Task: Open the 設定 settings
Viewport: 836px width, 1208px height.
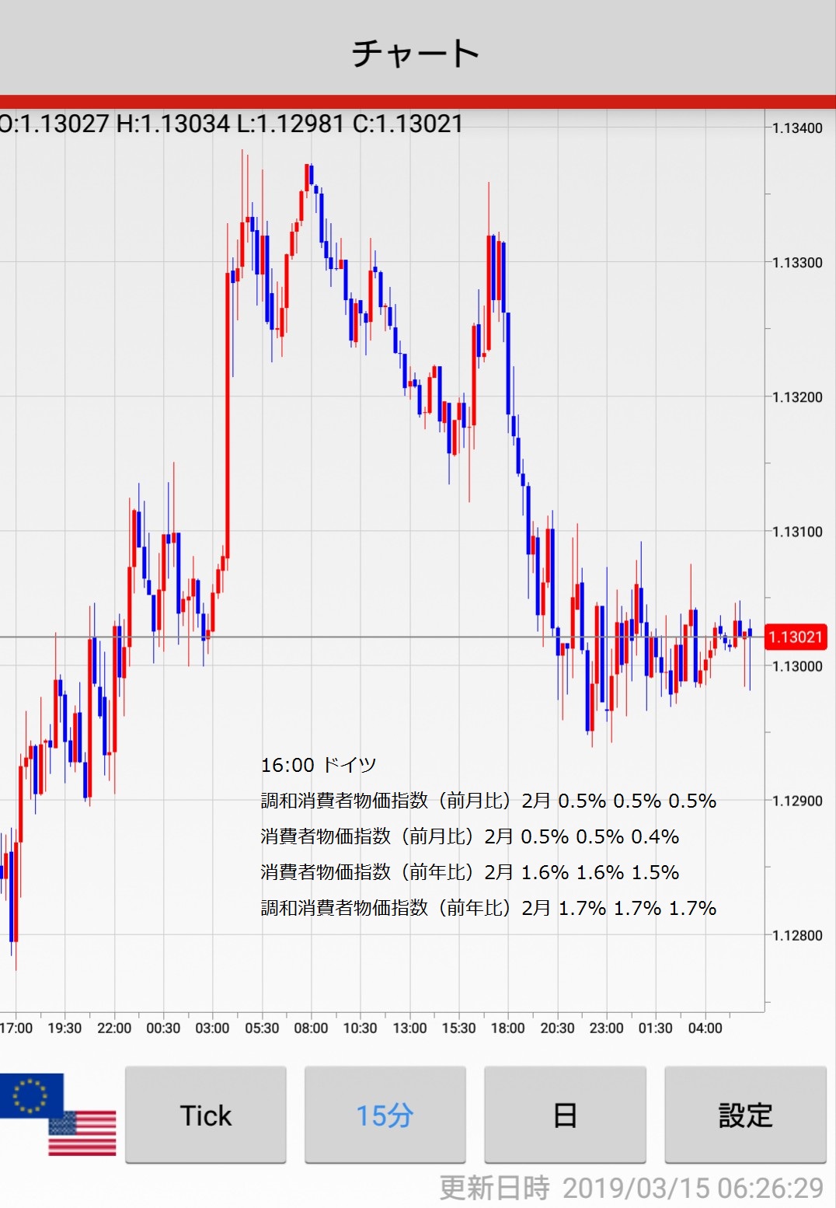Action: pyautogui.click(x=745, y=1115)
